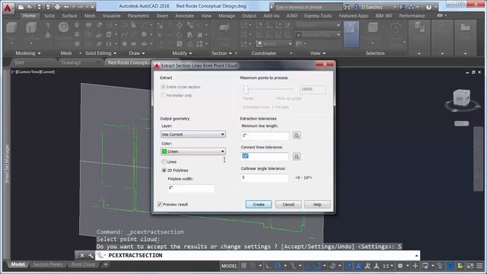Expand the Solid Editing panel
The width and height of the screenshot is (487, 274).
101,53
